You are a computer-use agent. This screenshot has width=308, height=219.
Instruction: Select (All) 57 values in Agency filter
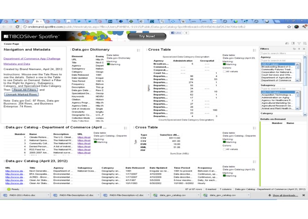click(278, 64)
